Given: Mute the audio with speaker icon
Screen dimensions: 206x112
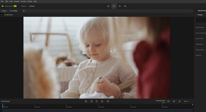Looking at the screenshot, I should (x=174, y=101).
